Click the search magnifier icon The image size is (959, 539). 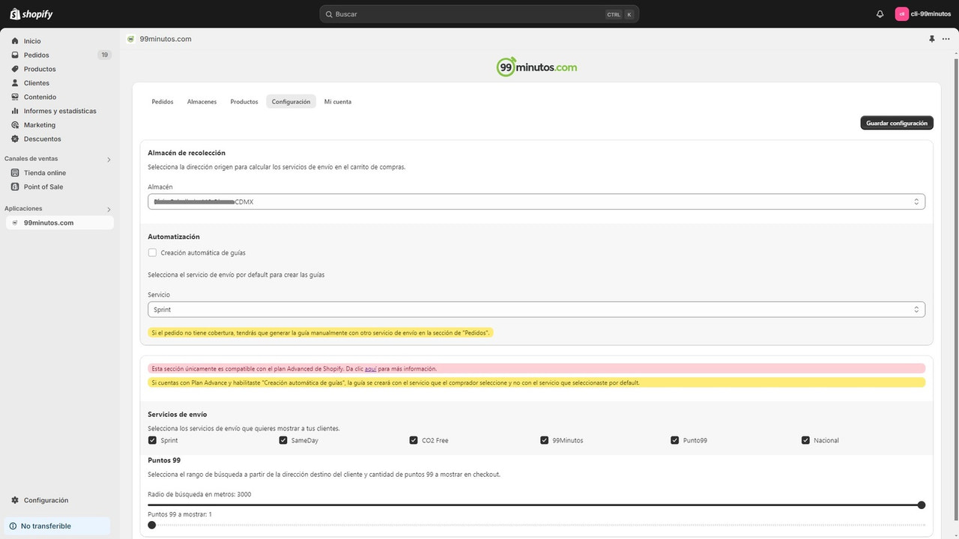coord(328,14)
